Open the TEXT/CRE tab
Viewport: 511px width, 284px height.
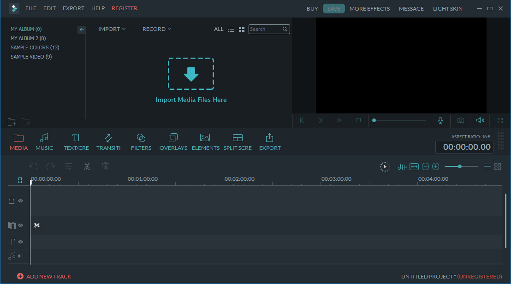click(x=76, y=142)
